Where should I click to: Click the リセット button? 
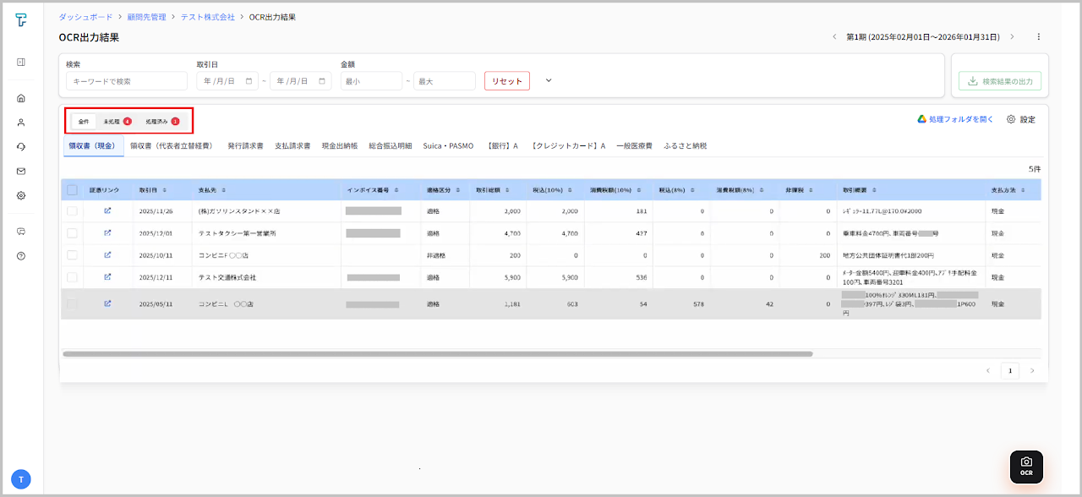[x=507, y=81]
